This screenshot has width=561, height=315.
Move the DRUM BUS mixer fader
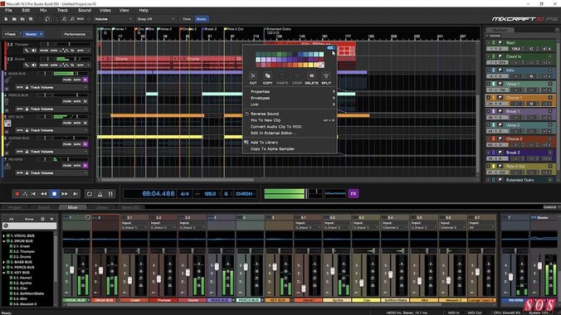(x=100, y=271)
